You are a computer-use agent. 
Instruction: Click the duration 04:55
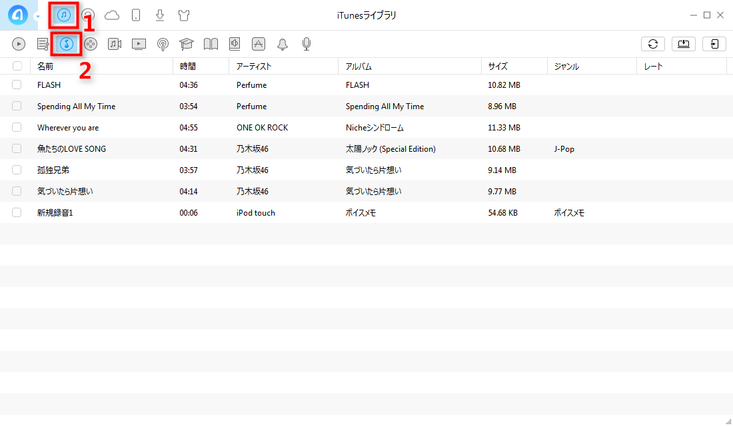point(189,128)
